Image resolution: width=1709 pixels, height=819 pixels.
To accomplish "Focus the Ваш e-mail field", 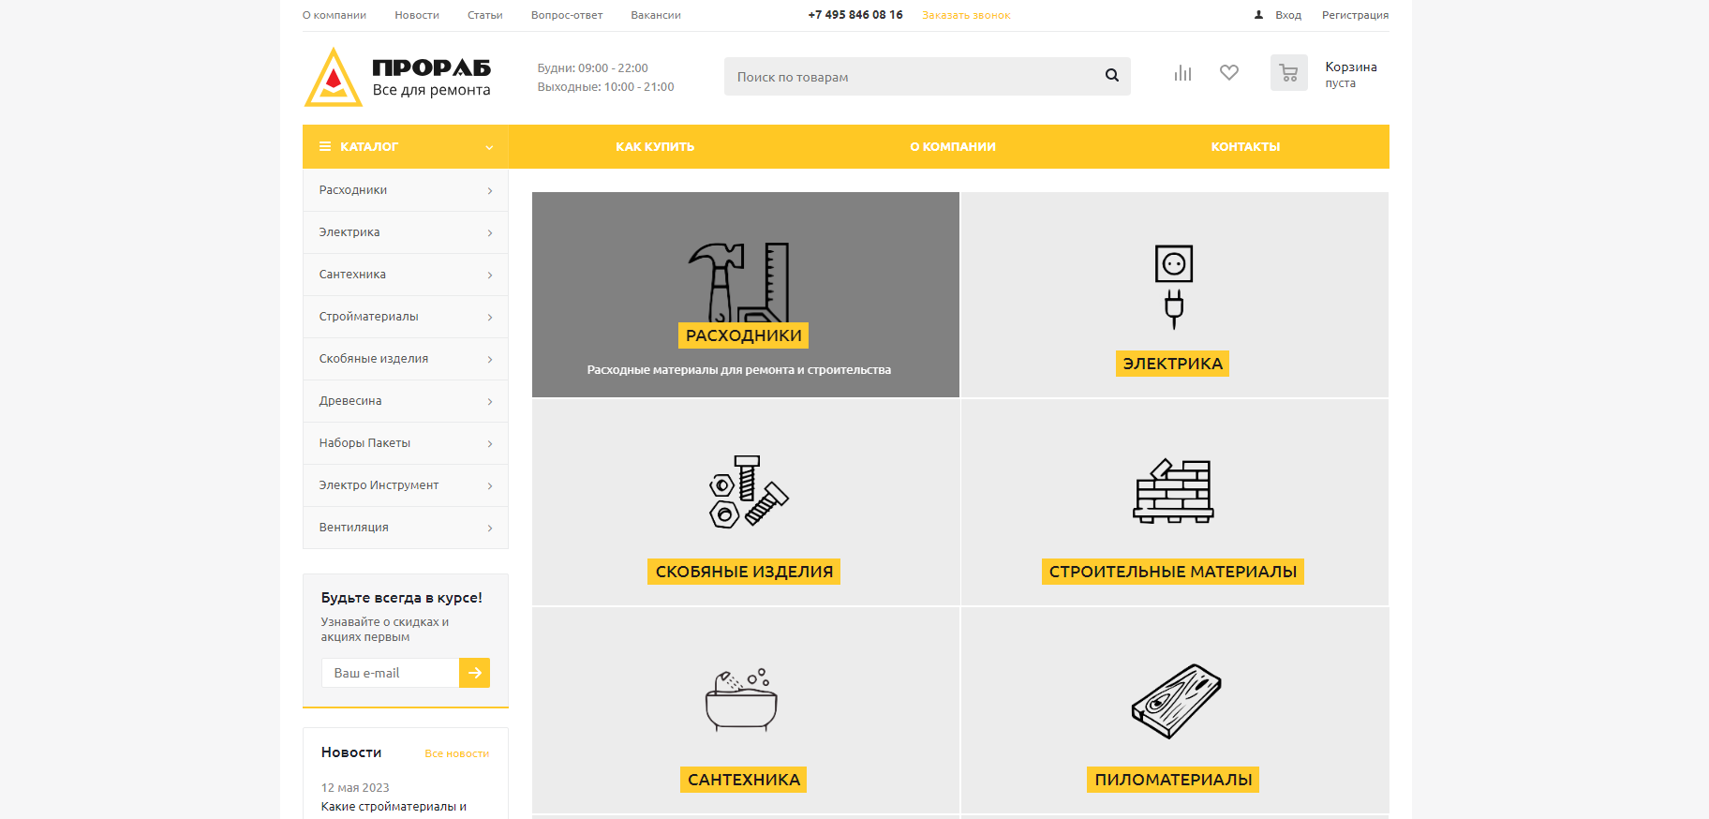I will pos(390,673).
